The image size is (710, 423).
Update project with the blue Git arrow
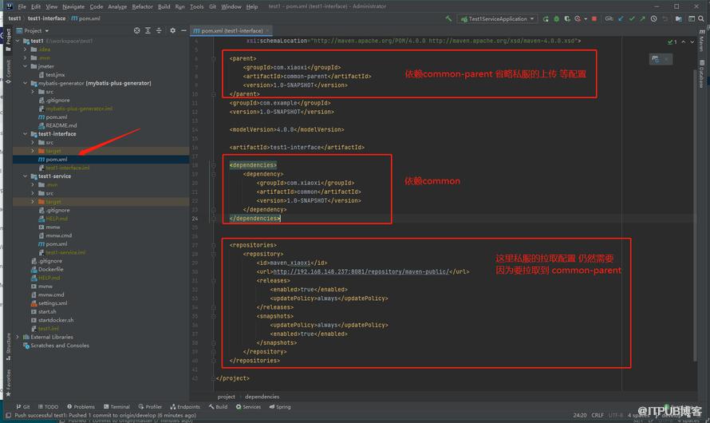(x=621, y=19)
